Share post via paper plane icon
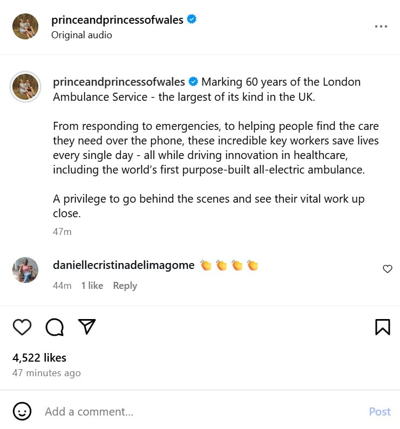400x429 pixels. 87,326
